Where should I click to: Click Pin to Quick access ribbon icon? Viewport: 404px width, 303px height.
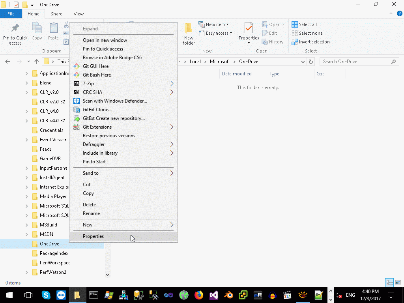point(15,34)
